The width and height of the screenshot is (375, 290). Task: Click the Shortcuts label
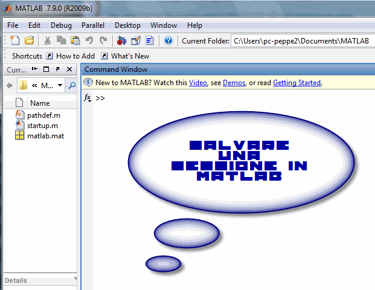point(27,56)
